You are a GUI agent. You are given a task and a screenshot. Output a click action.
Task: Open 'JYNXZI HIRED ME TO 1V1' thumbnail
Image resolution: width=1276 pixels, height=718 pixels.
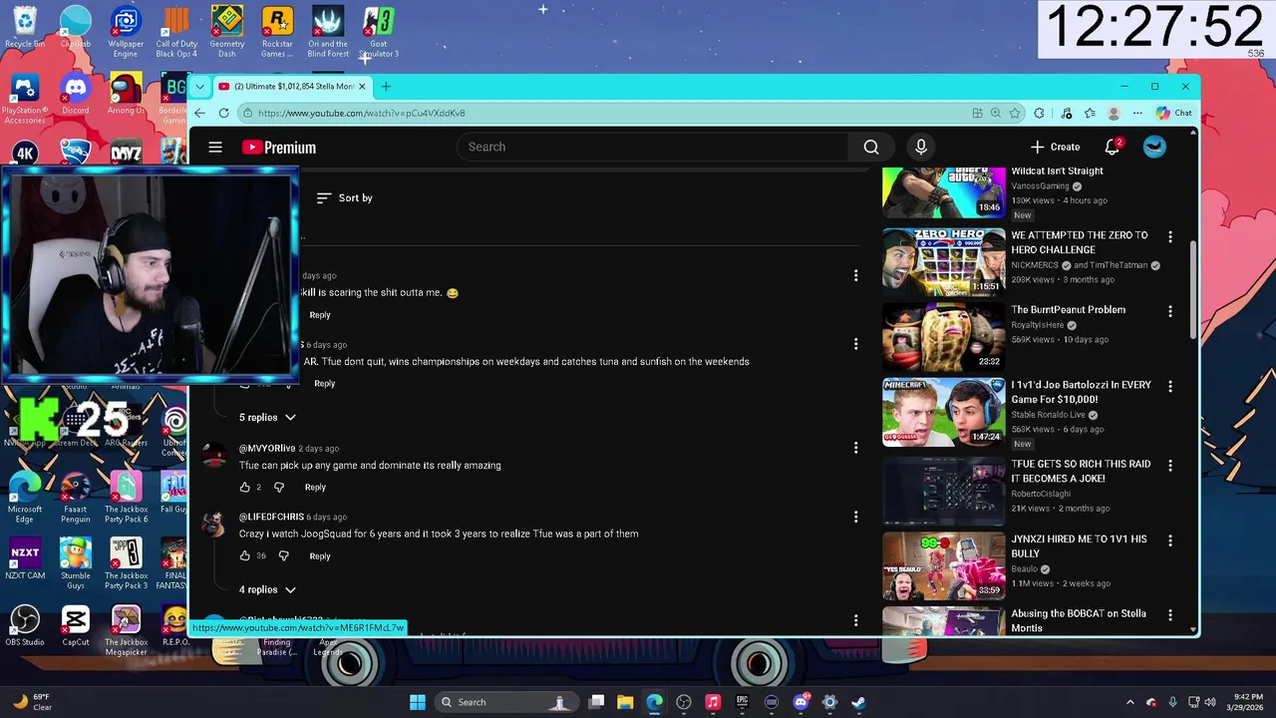[944, 565]
